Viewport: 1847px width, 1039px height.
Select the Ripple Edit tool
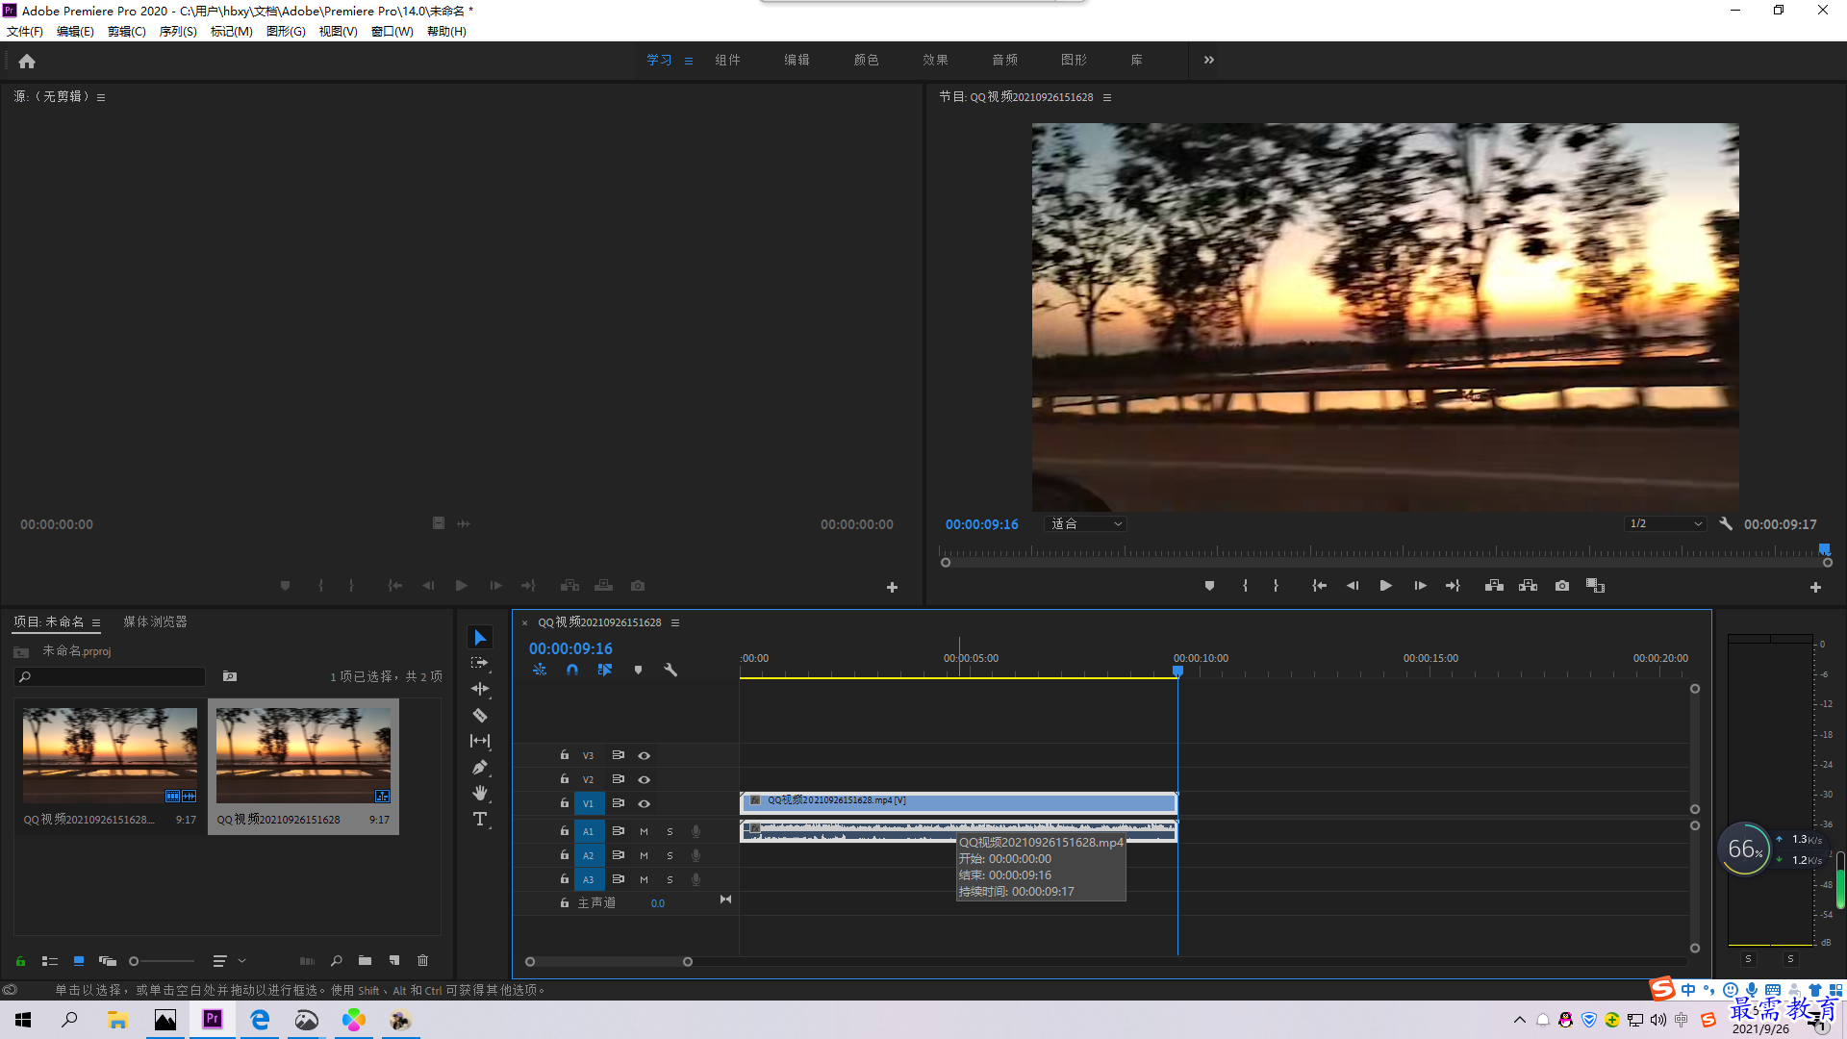(x=480, y=689)
